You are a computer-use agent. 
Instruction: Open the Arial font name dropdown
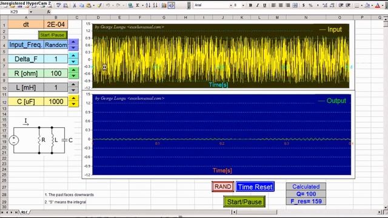230,5
